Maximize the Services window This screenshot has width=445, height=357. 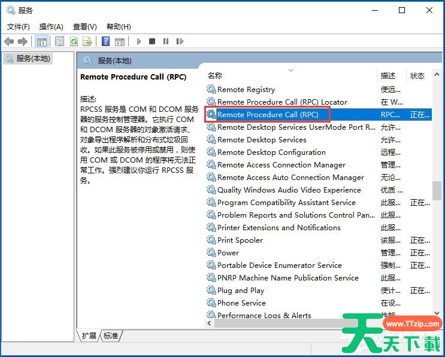[x=402, y=11]
